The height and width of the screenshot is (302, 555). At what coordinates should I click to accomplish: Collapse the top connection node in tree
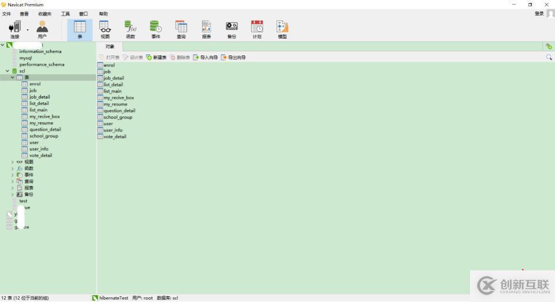[2, 45]
